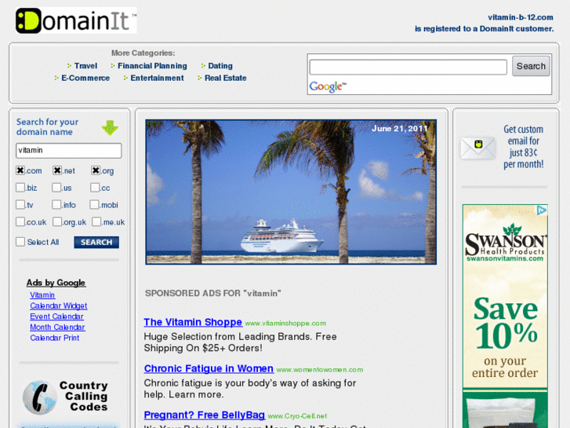Click the domain name input field
Viewport: 570px width, 428px height.
click(x=69, y=150)
